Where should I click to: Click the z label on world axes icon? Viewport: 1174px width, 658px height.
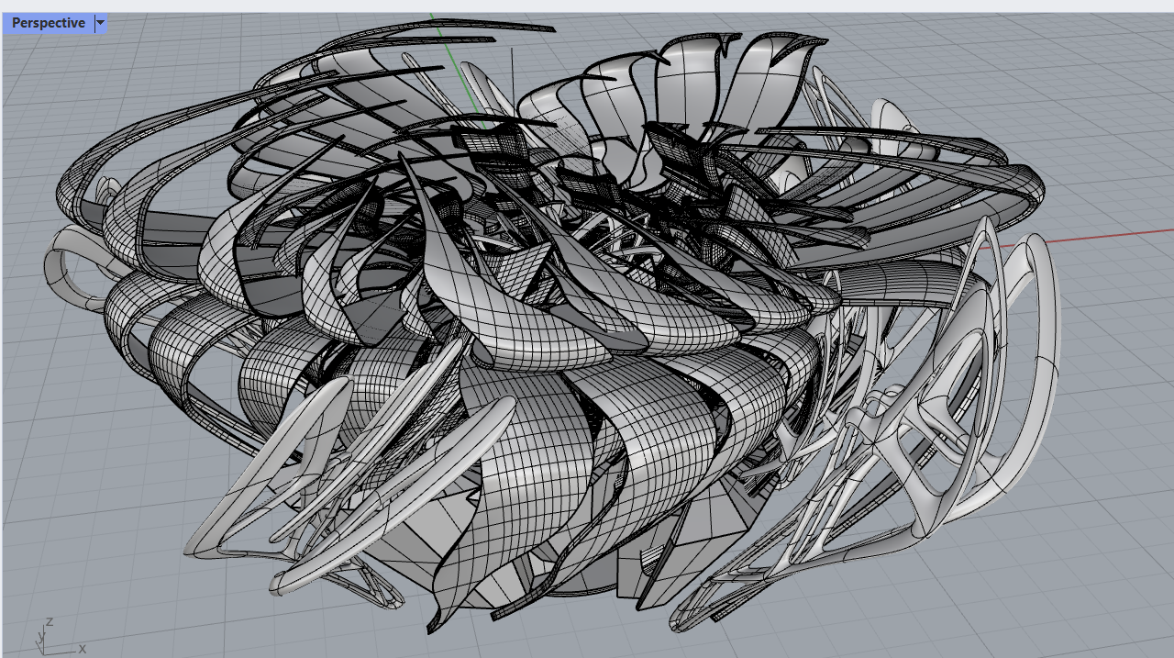point(50,621)
